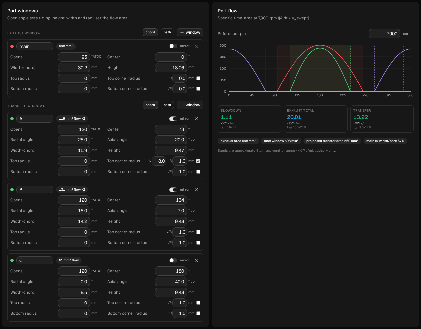Check the main Top corner radius split checkbox
Viewport: 421px width, 329px height.
[x=198, y=78]
